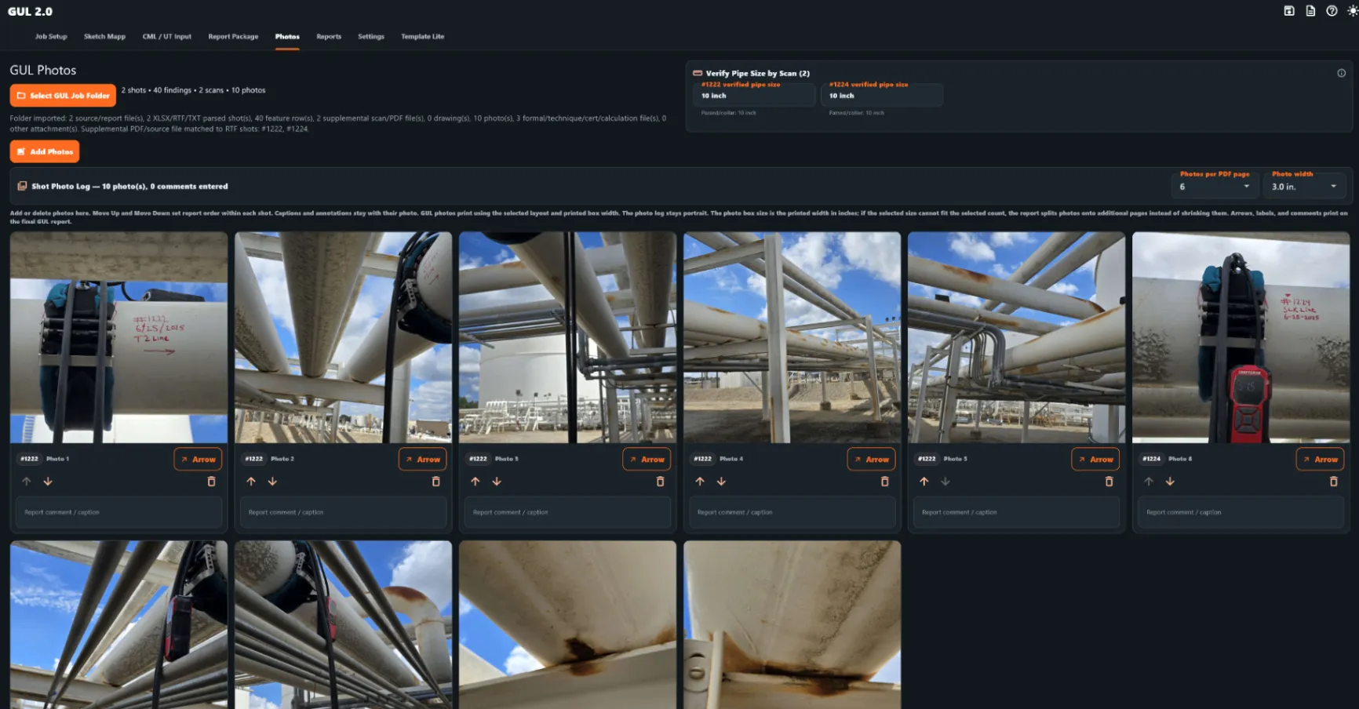Click the GUL Photos page heading
The height and width of the screenshot is (709, 1359).
click(x=43, y=70)
